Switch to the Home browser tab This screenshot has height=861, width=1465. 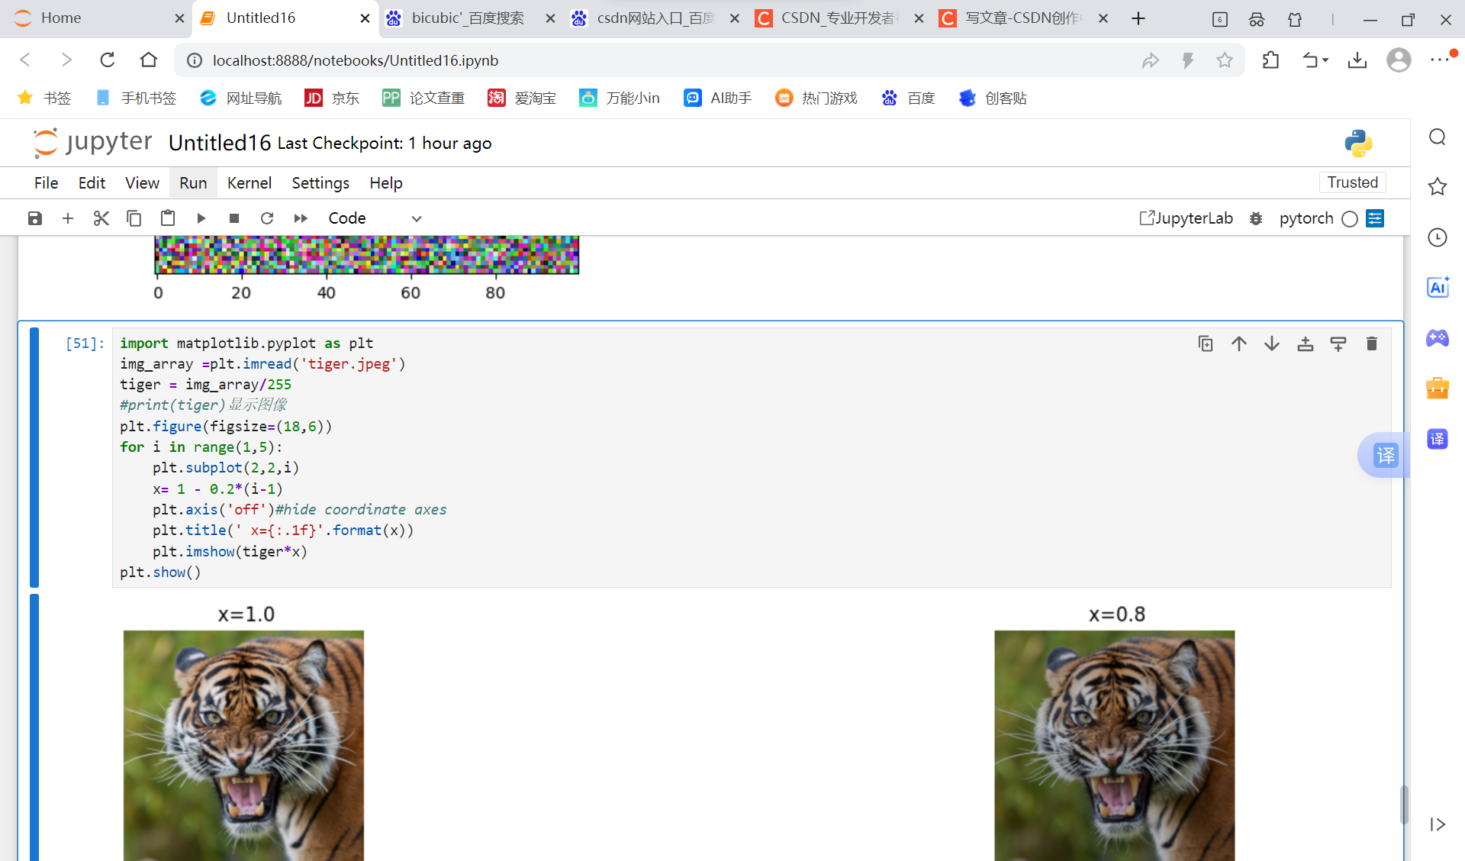[x=61, y=18]
